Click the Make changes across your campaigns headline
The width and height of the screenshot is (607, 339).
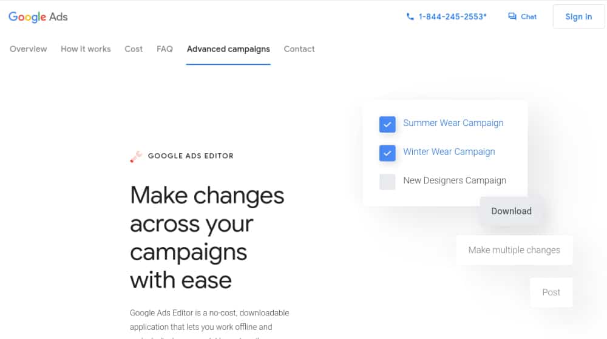pos(207,237)
